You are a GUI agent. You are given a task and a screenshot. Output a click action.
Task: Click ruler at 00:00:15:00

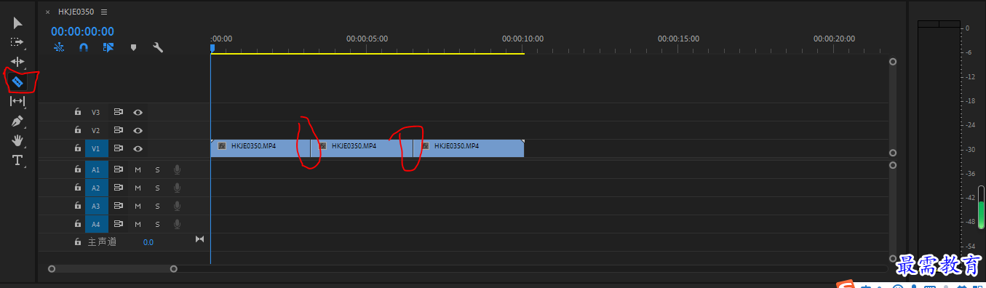[678, 39]
